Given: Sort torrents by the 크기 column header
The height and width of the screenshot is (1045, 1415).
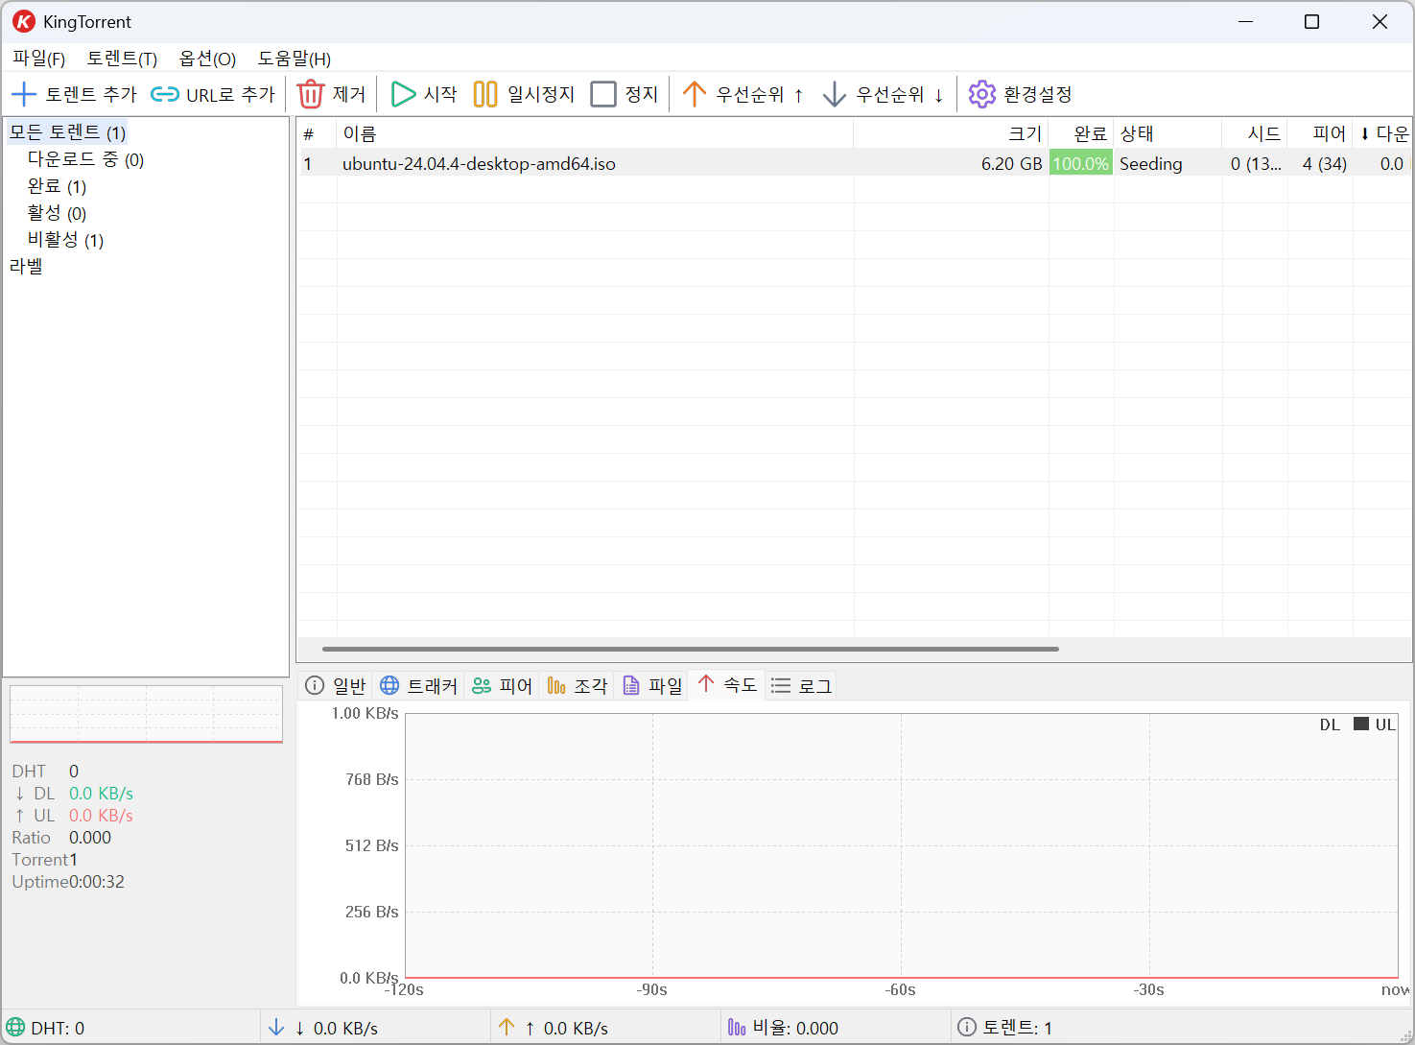Looking at the screenshot, I should point(1024,133).
